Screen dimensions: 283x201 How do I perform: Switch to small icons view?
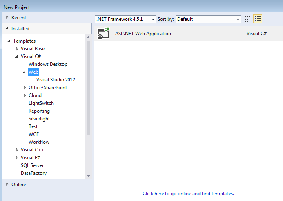pyautogui.click(x=247, y=19)
